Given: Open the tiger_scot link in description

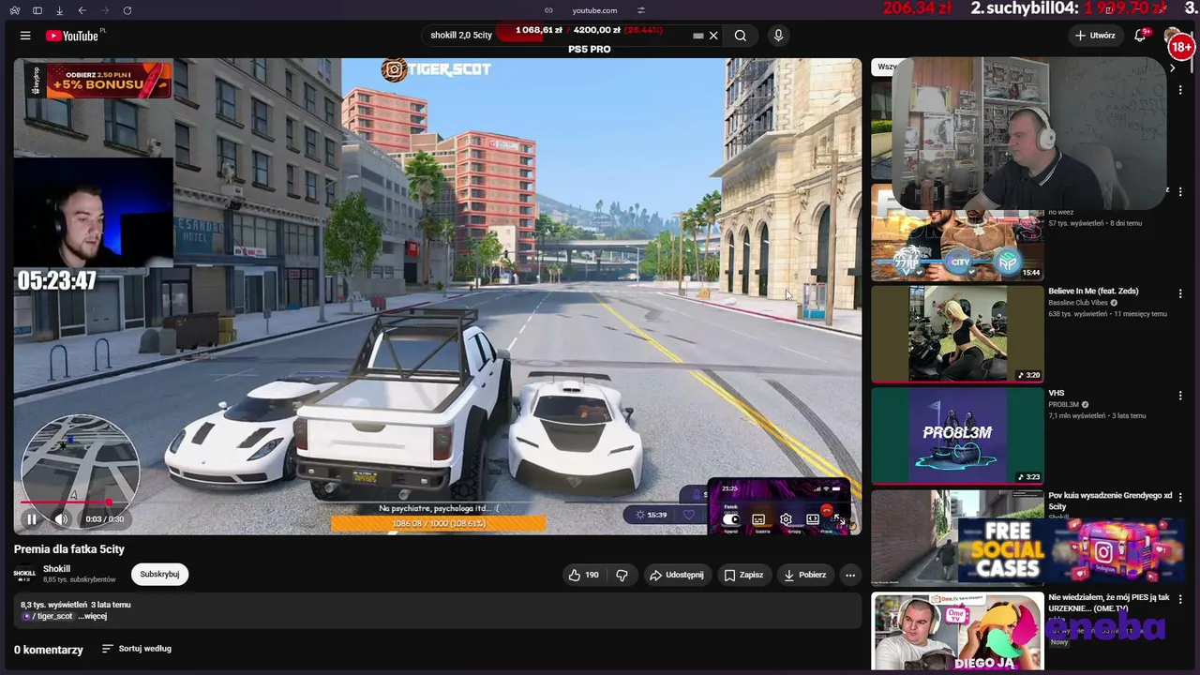Looking at the screenshot, I should click(49, 616).
